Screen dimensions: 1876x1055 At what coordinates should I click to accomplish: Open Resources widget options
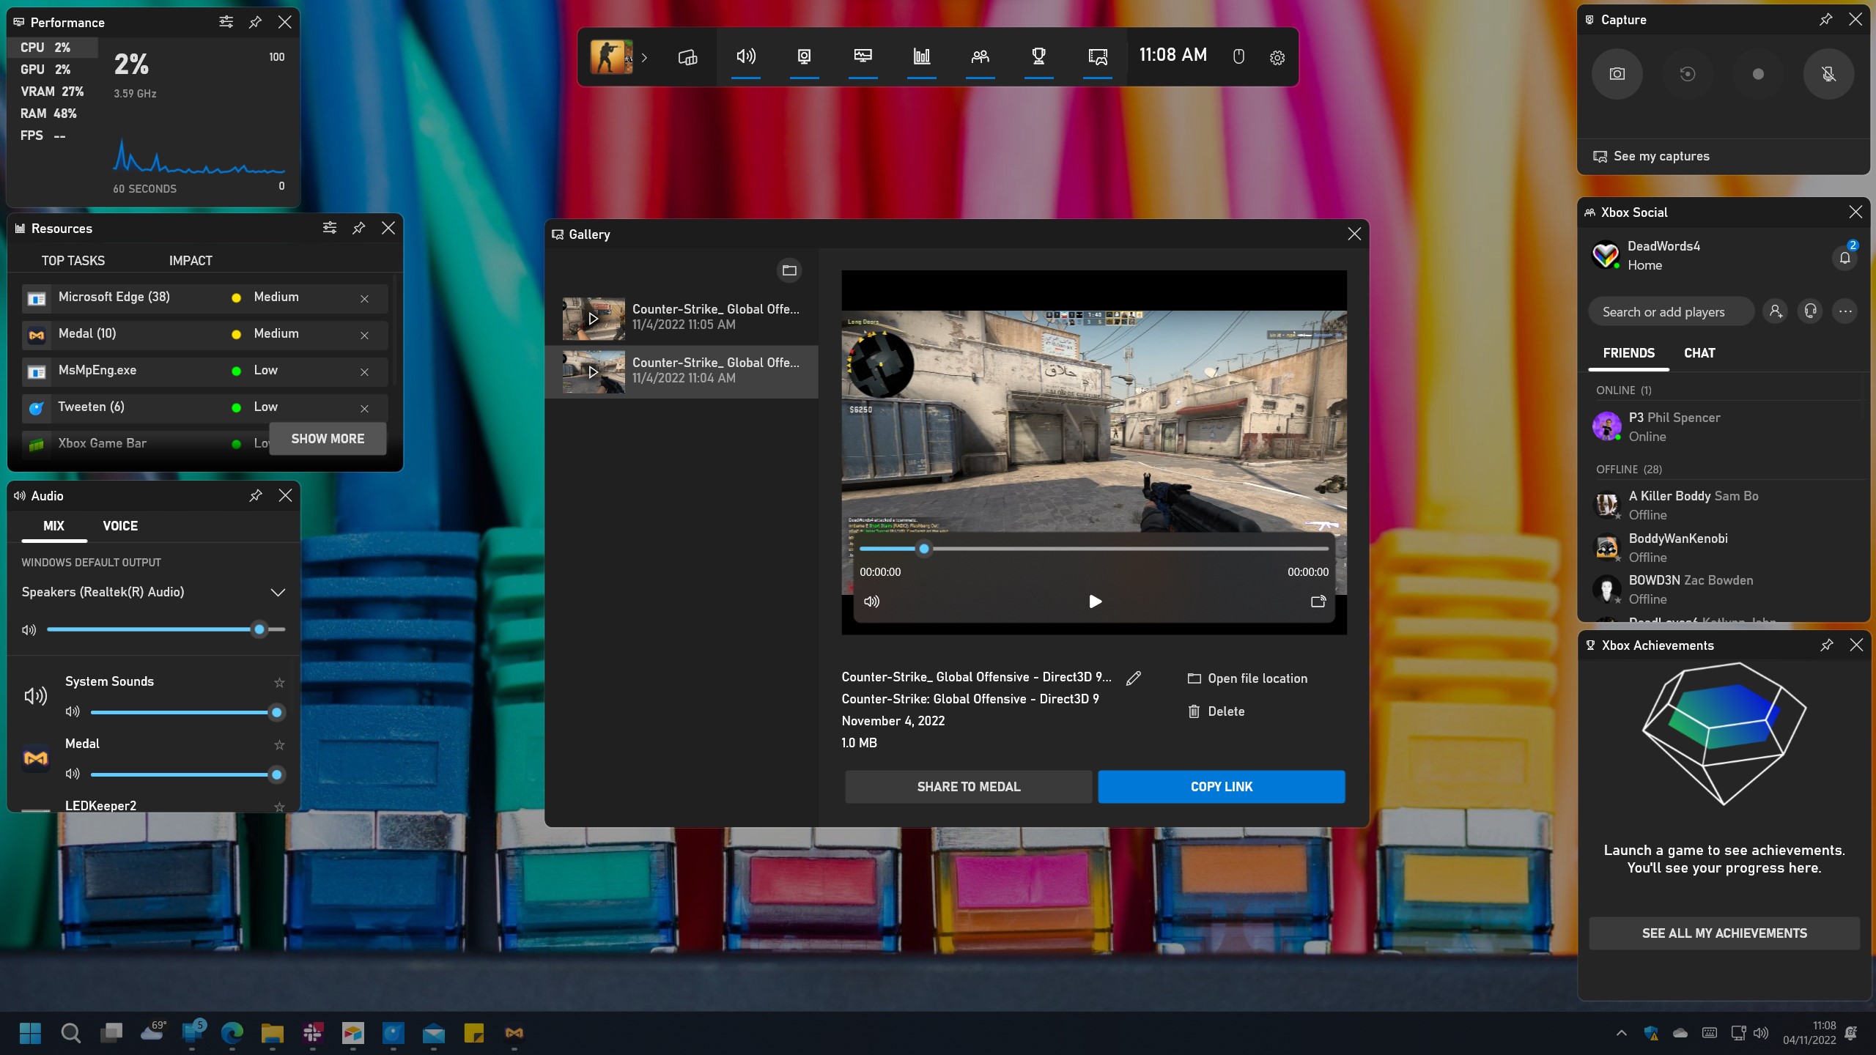pos(329,228)
